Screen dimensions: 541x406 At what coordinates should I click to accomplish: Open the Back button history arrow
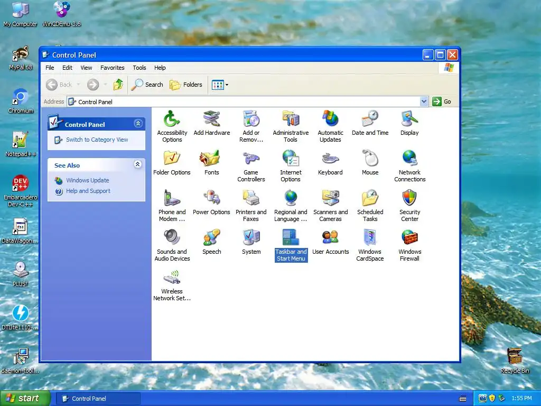(79, 85)
